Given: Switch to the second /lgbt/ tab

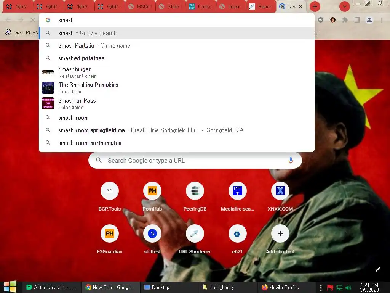Looking at the screenshot, I should tap(49, 7).
